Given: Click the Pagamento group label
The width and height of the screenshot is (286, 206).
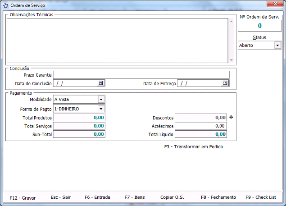Looking at the screenshot, I should coord(21,93).
